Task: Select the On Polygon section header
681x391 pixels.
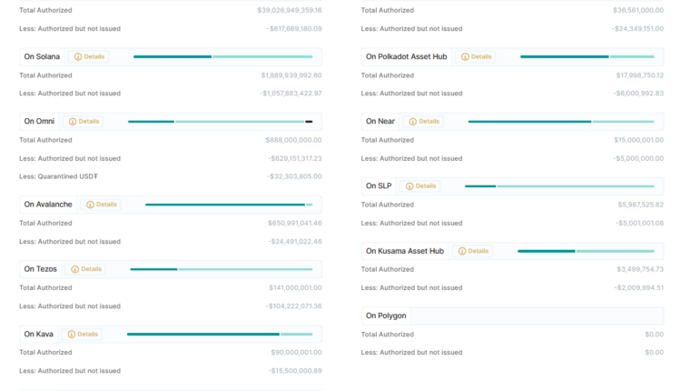Action: 386,316
